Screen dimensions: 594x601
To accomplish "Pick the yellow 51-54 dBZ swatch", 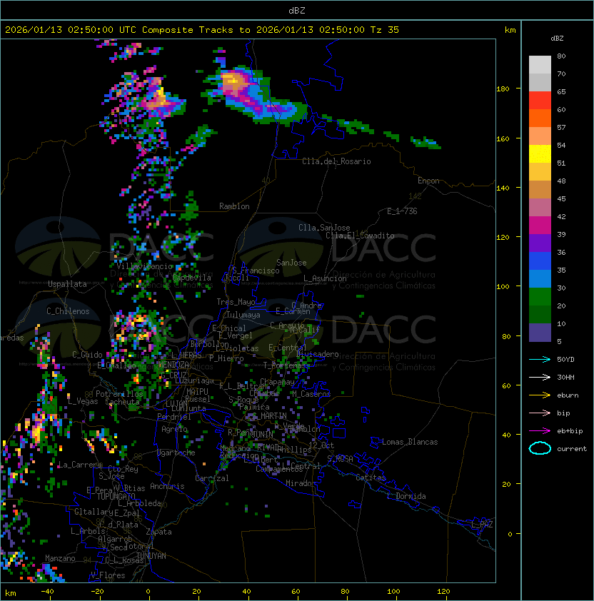I will pyautogui.click(x=540, y=153).
